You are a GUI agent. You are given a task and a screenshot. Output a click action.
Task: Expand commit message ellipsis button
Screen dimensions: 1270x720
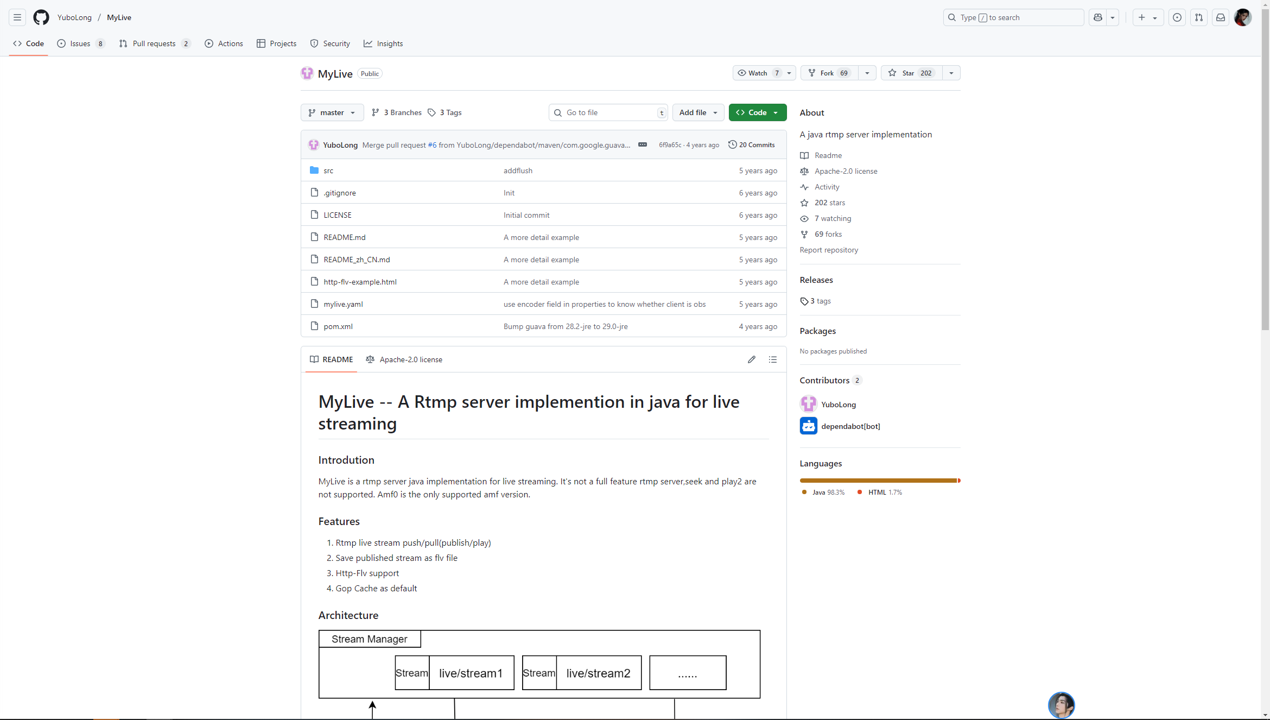click(643, 144)
